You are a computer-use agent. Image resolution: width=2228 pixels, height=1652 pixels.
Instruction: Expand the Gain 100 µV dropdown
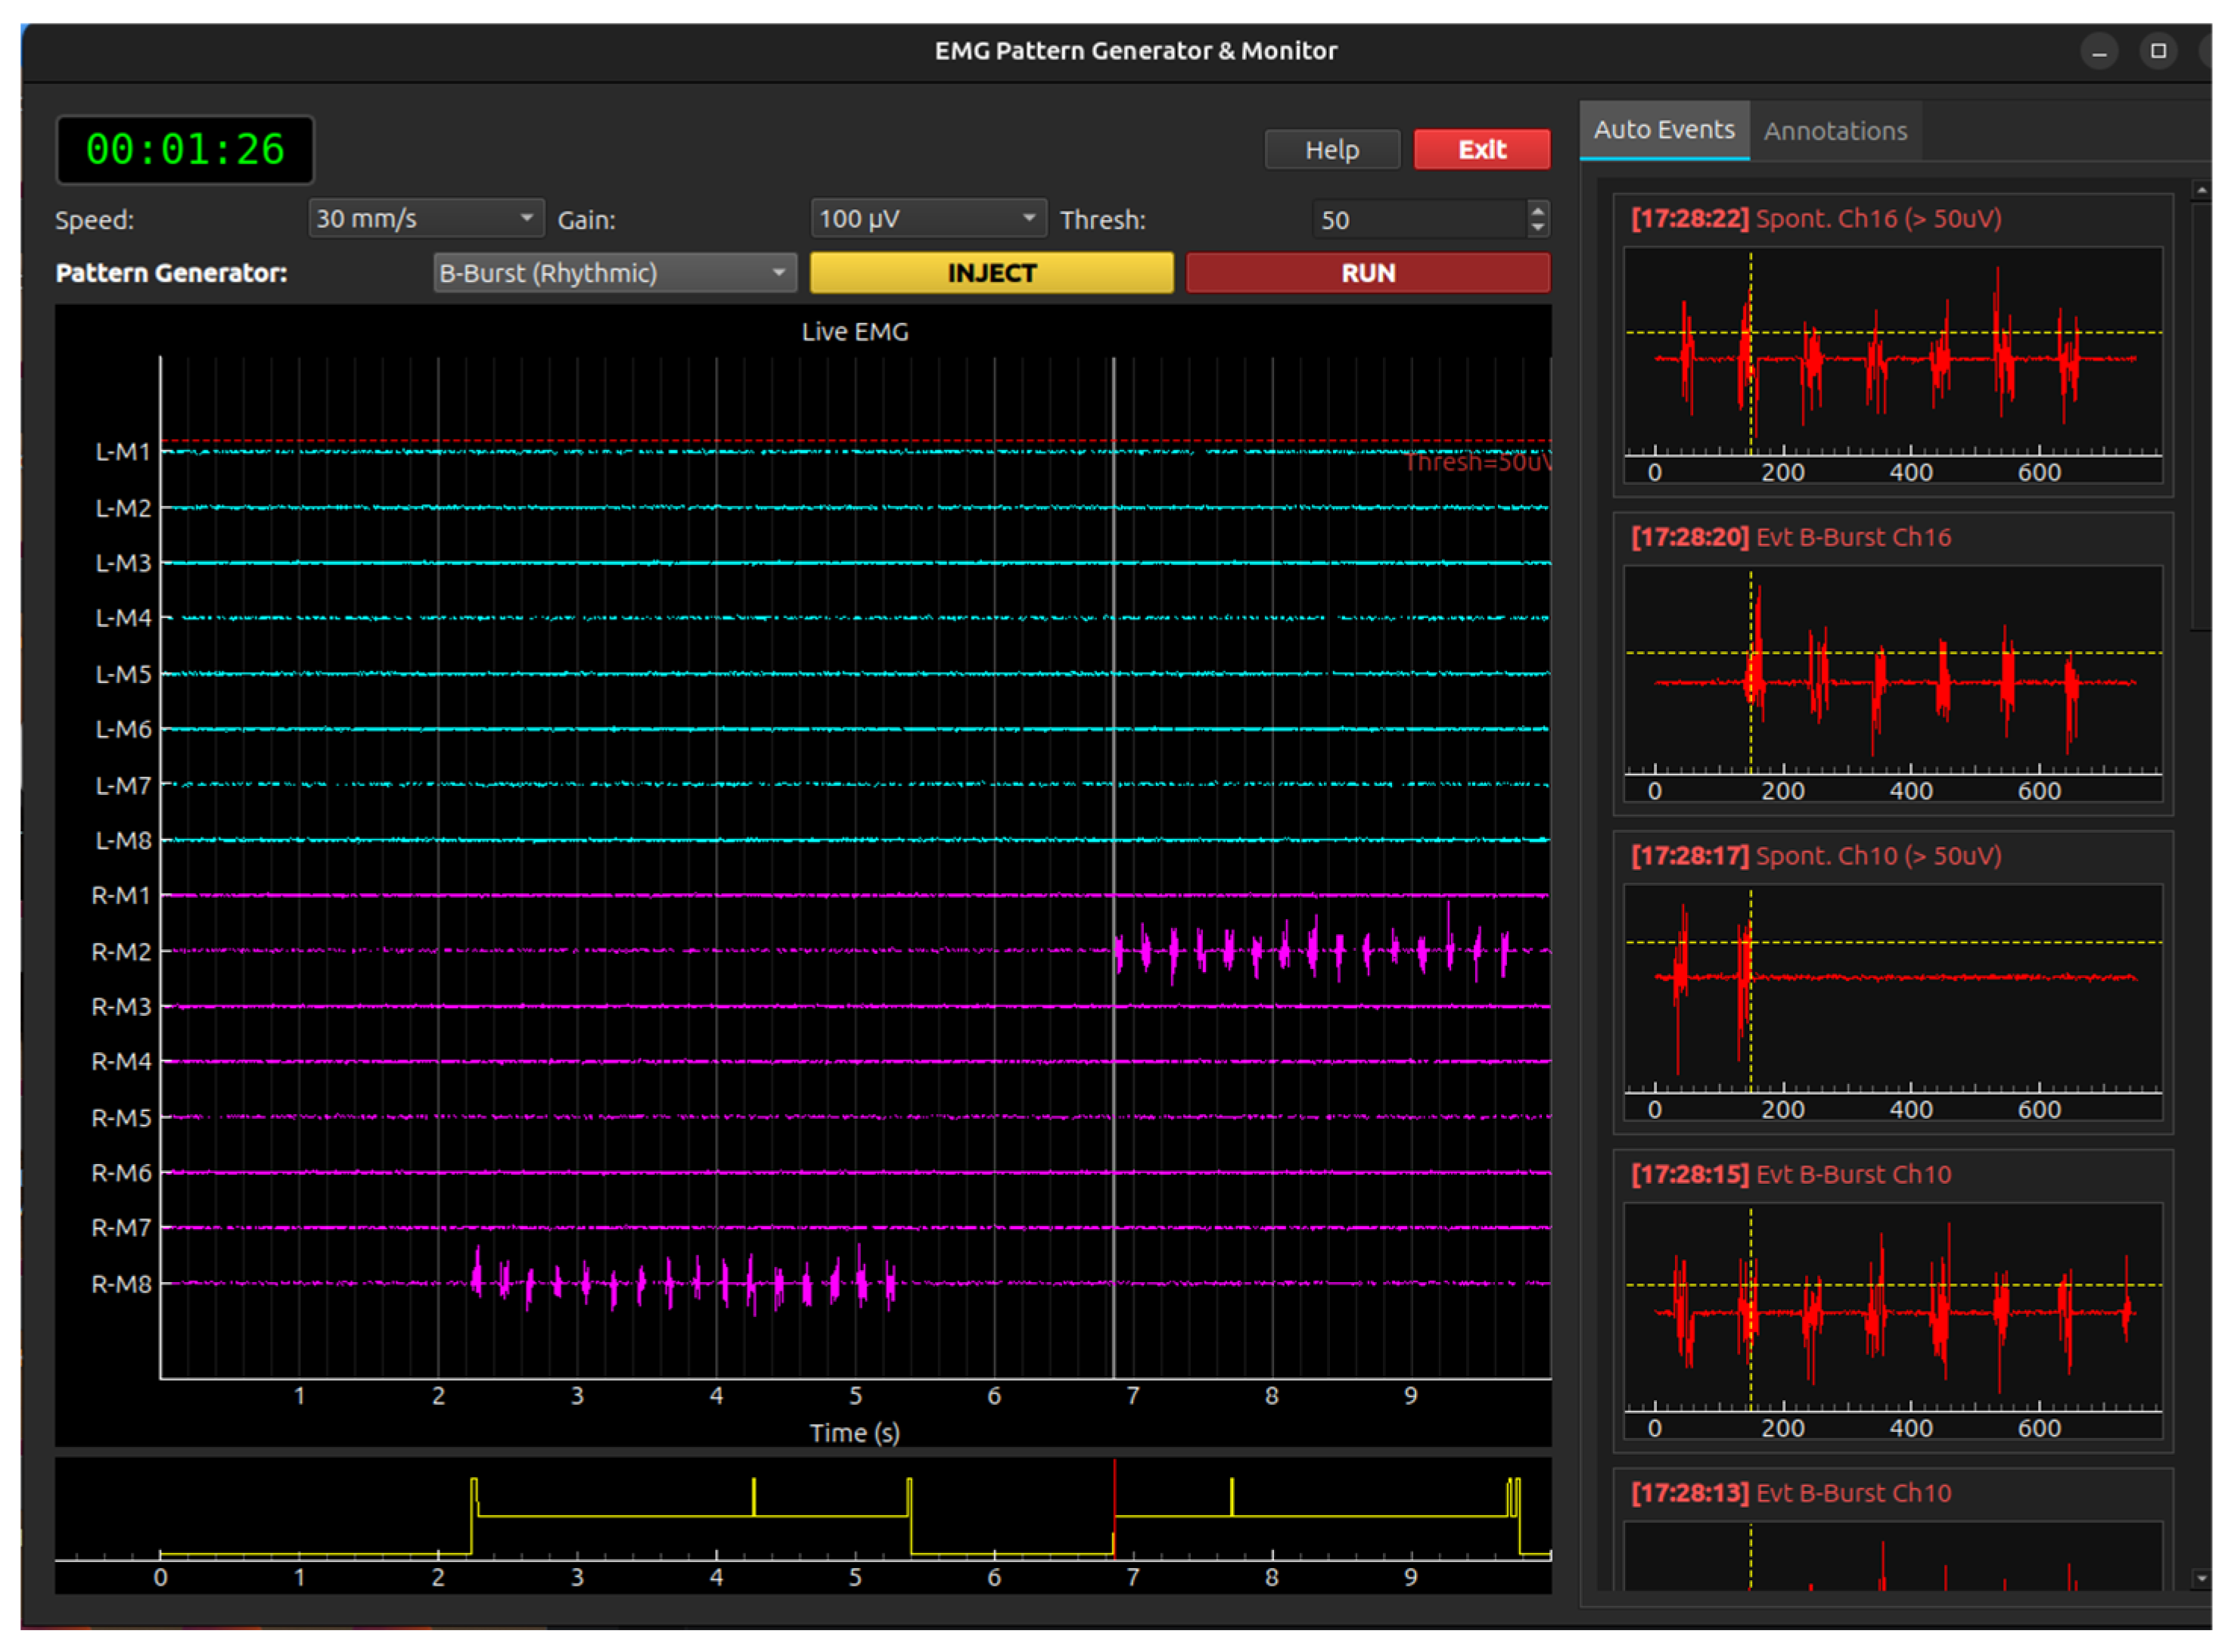[928, 218]
